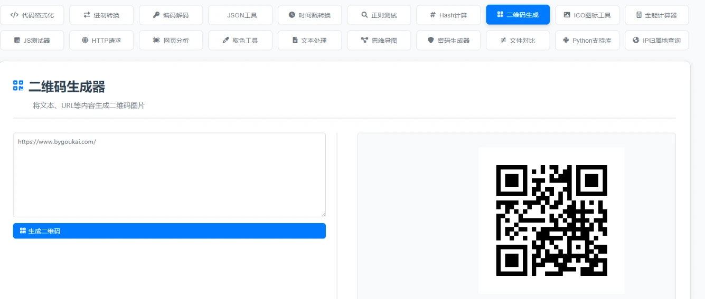Click the https://www.bygoukai.com/ text
Image resolution: width=705 pixels, height=299 pixels.
tap(57, 142)
